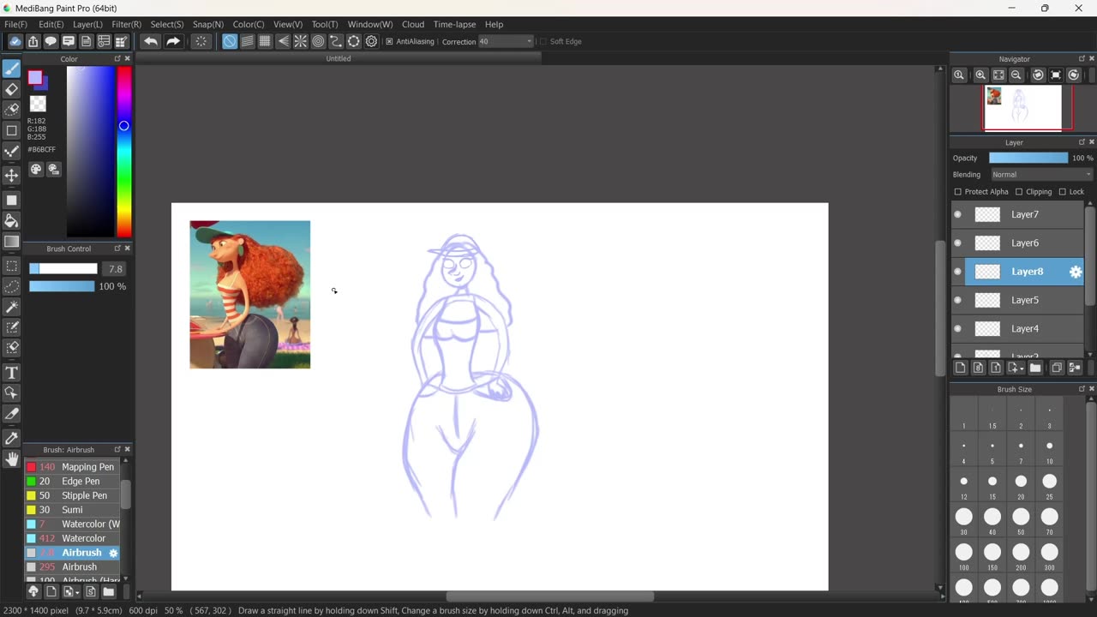Select the rectangular Select tool
The width and height of the screenshot is (1097, 617).
pyautogui.click(x=12, y=267)
